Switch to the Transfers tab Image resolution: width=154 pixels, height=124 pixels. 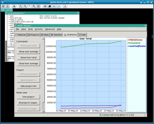pos(57,35)
